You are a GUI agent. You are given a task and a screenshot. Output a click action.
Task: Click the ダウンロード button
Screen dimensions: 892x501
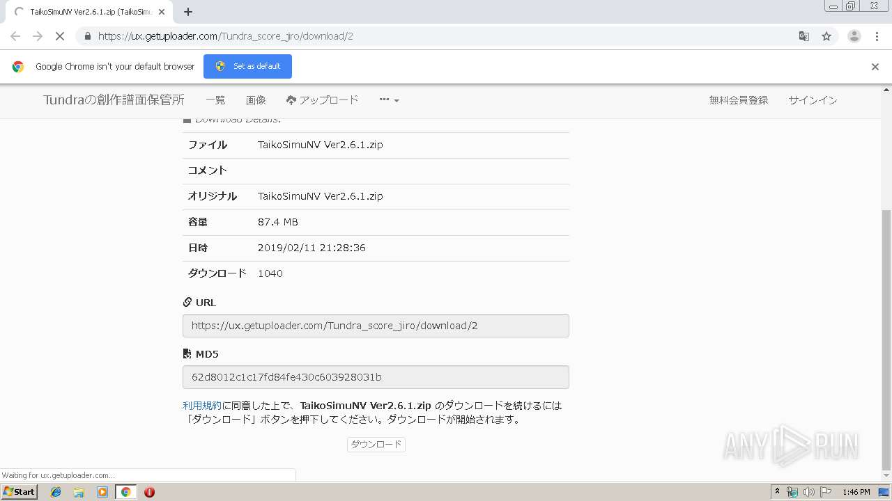[x=376, y=444]
